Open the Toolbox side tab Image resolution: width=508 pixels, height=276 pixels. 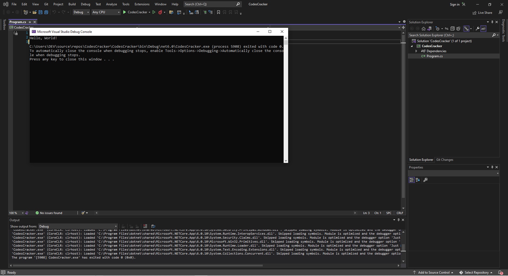4,25
